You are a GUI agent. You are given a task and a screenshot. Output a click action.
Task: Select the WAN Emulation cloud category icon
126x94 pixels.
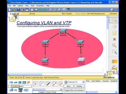pos(16,90)
